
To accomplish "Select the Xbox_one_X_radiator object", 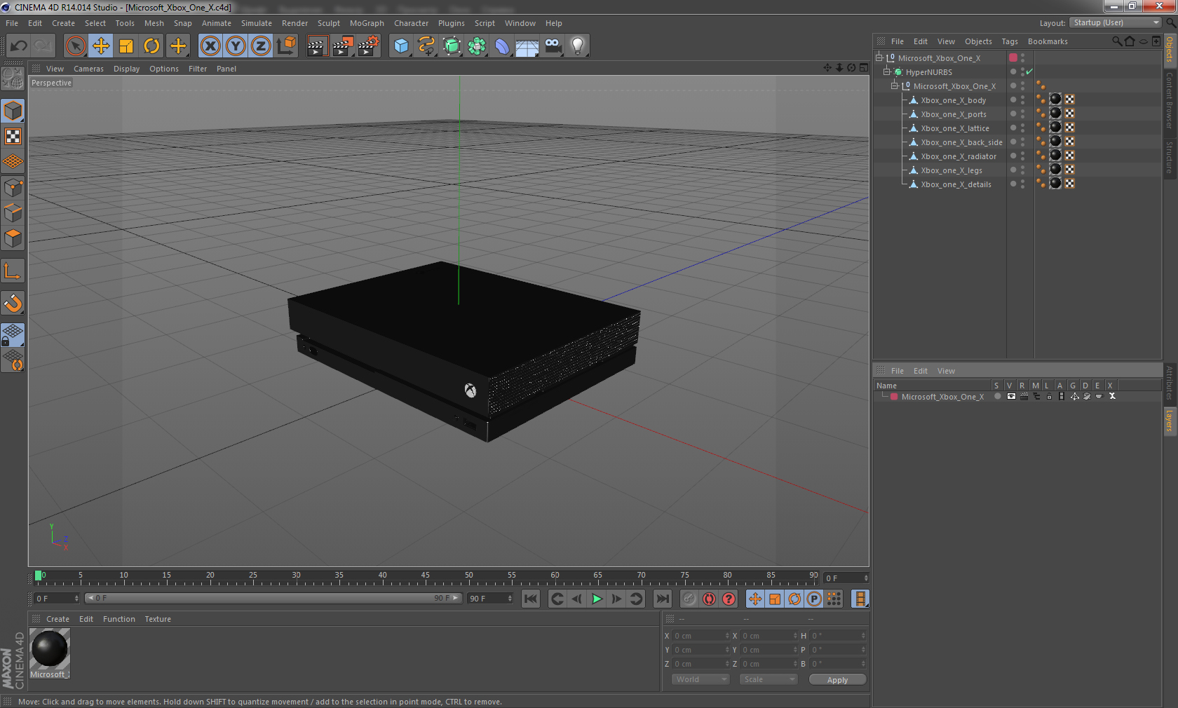I will tap(958, 156).
